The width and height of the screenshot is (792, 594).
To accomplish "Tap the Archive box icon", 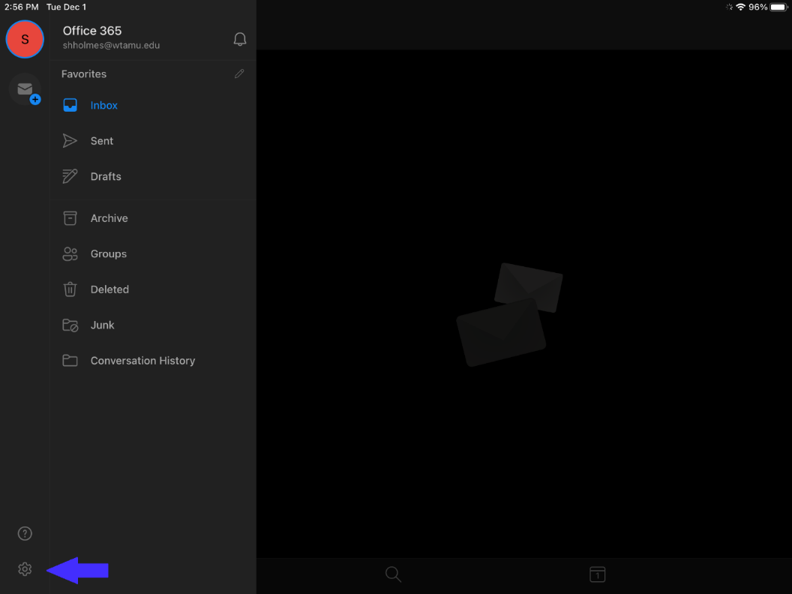I will pos(70,218).
